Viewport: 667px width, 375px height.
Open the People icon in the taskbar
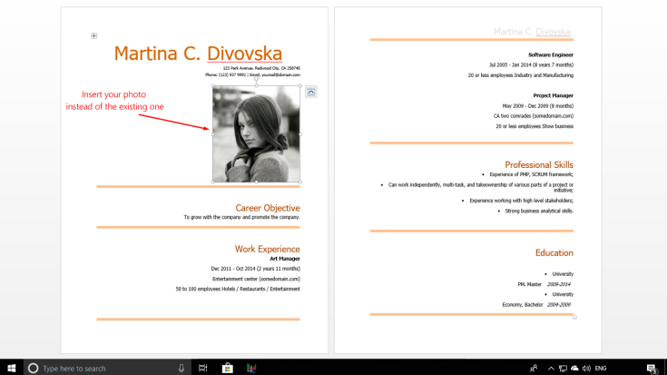pyautogui.click(x=534, y=368)
